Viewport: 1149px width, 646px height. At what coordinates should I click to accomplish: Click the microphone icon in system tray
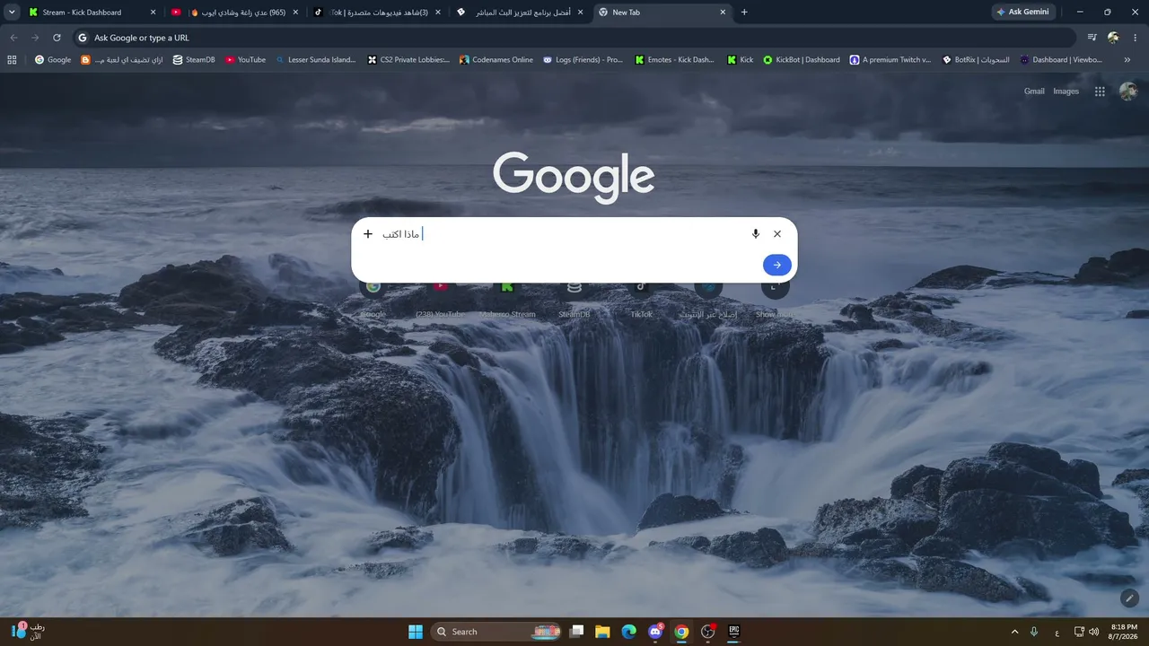1035,632
